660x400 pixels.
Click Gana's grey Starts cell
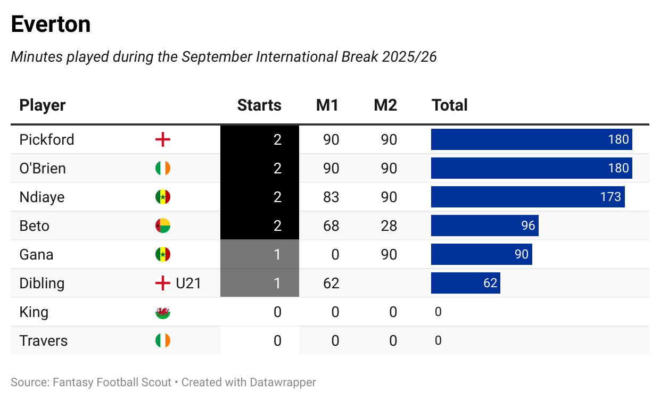(x=259, y=255)
